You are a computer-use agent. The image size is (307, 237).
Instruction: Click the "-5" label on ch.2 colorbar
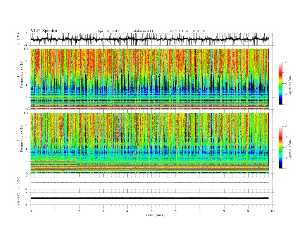click(286, 148)
